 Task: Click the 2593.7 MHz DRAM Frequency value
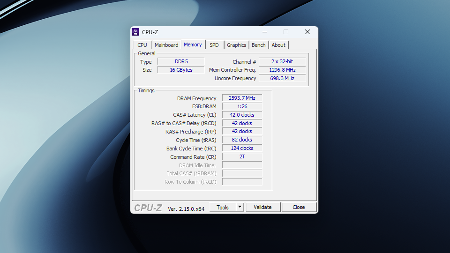[242, 98]
